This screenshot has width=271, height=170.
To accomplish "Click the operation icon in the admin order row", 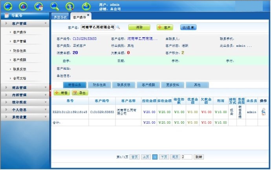I will pyautogui.click(x=263, y=112).
